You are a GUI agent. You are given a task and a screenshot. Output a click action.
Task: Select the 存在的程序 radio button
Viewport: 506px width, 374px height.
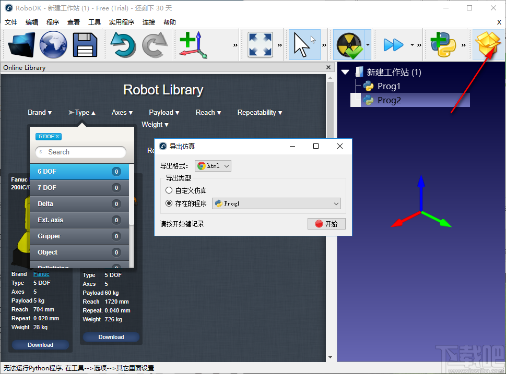point(169,203)
